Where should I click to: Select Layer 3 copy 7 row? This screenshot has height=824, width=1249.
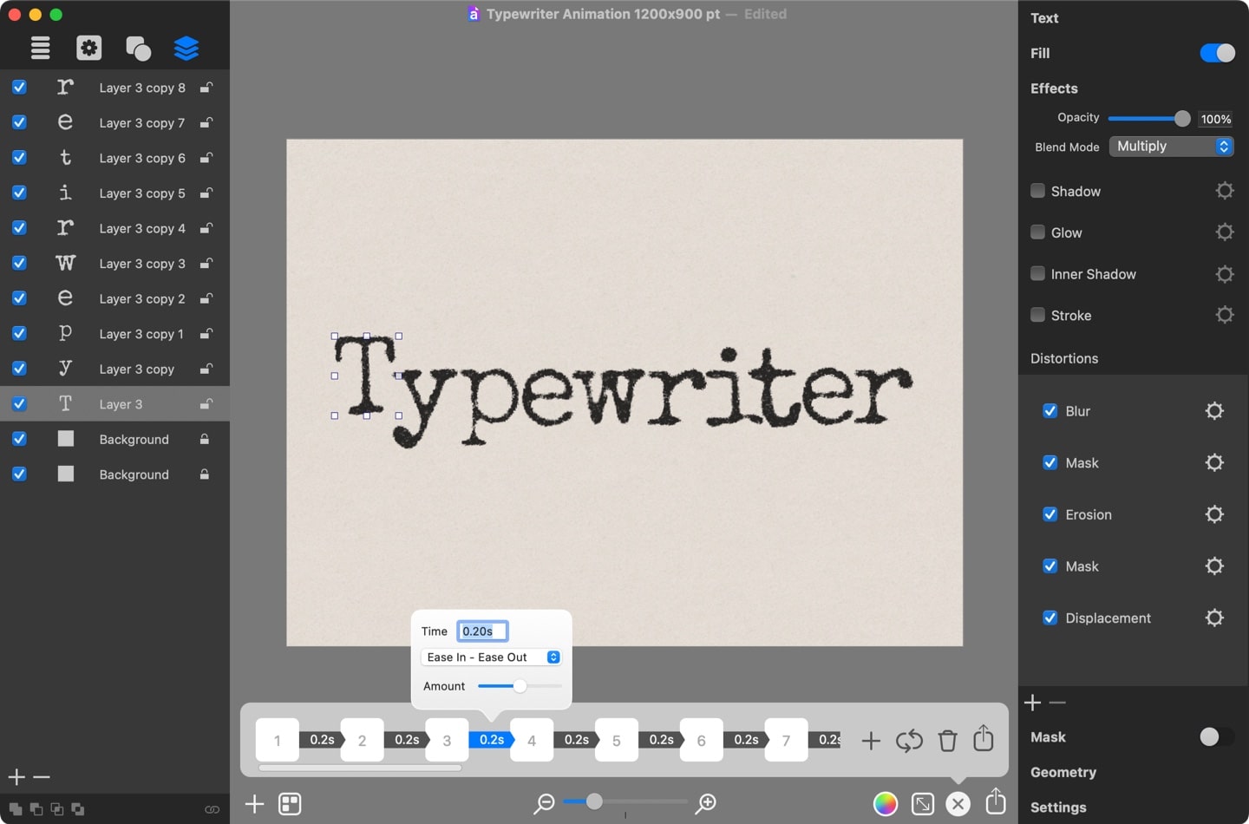tap(114, 123)
